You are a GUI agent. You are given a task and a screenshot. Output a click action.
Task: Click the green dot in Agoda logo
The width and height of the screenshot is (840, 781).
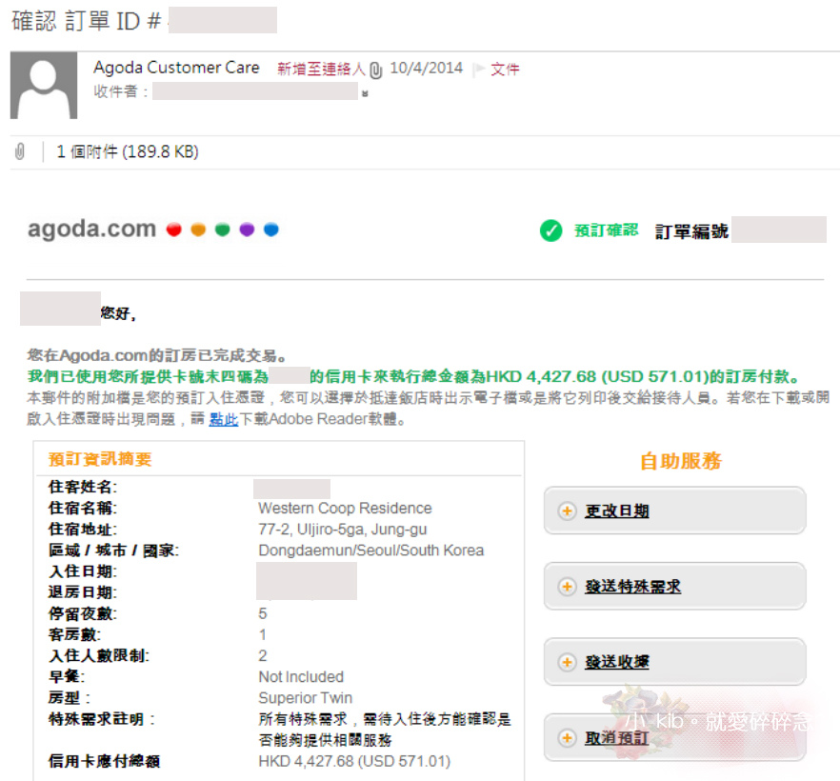[x=222, y=230]
